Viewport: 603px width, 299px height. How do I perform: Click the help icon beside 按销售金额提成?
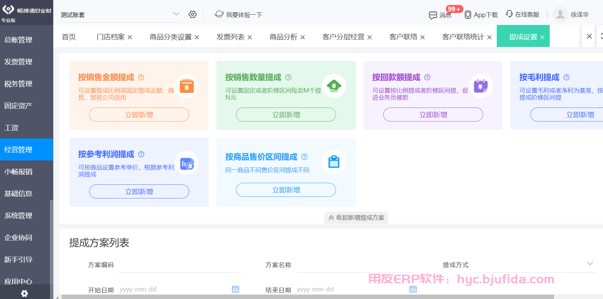(x=141, y=77)
